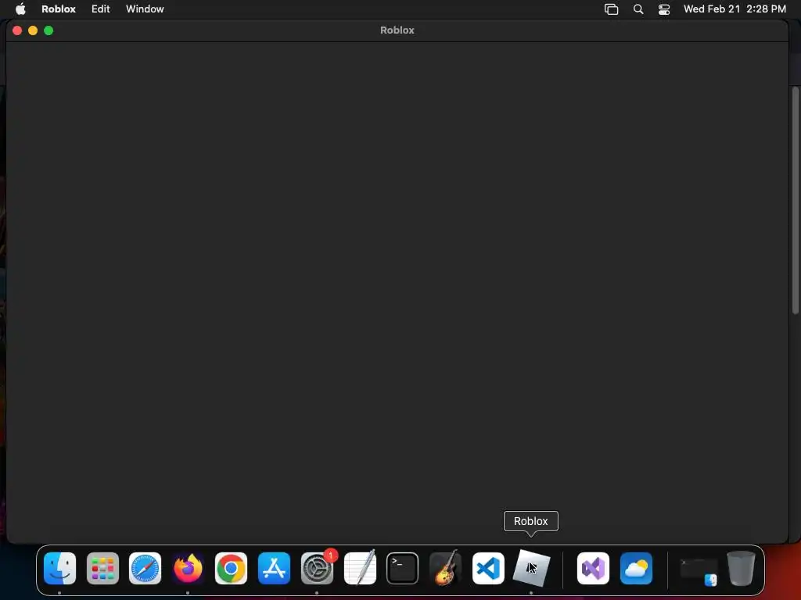Open Launchpad in the dock

point(102,568)
